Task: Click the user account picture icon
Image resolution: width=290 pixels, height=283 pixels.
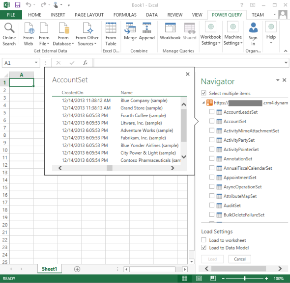Action: (283, 15)
